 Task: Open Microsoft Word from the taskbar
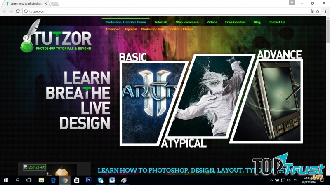112,180
